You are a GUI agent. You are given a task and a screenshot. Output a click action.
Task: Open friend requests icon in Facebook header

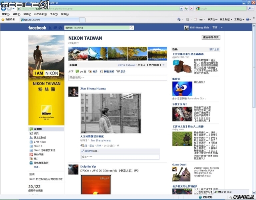click(x=50, y=28)
